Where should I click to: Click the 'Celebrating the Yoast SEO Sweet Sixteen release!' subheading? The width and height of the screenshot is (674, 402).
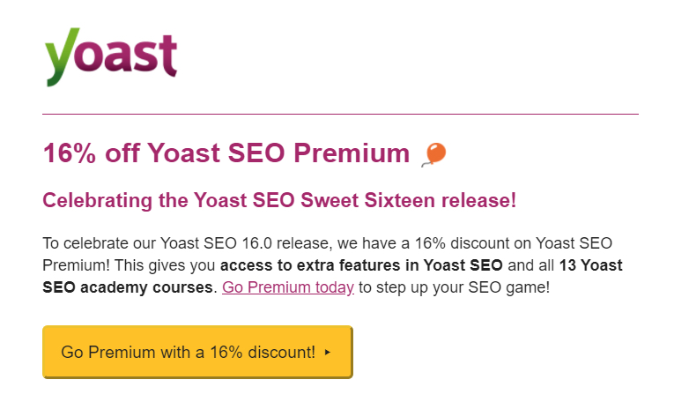click(279, 200)
